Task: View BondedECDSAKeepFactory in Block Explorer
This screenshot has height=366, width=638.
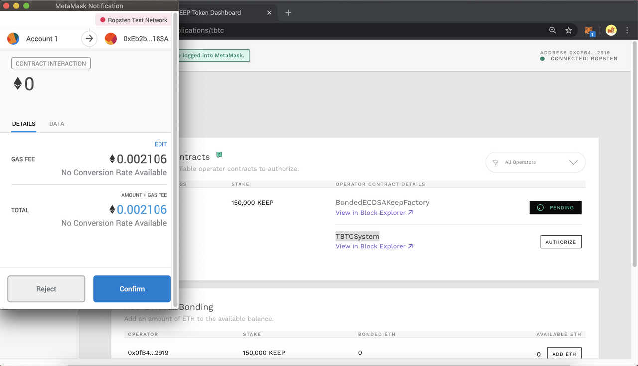Action: click(374, 213)
